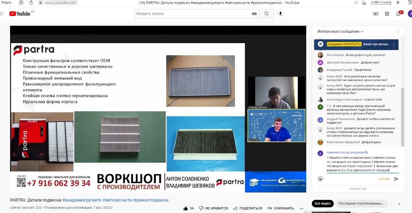Click the chat message text input
This screenshot has height=213, width=412.
(x=363, y=164)
